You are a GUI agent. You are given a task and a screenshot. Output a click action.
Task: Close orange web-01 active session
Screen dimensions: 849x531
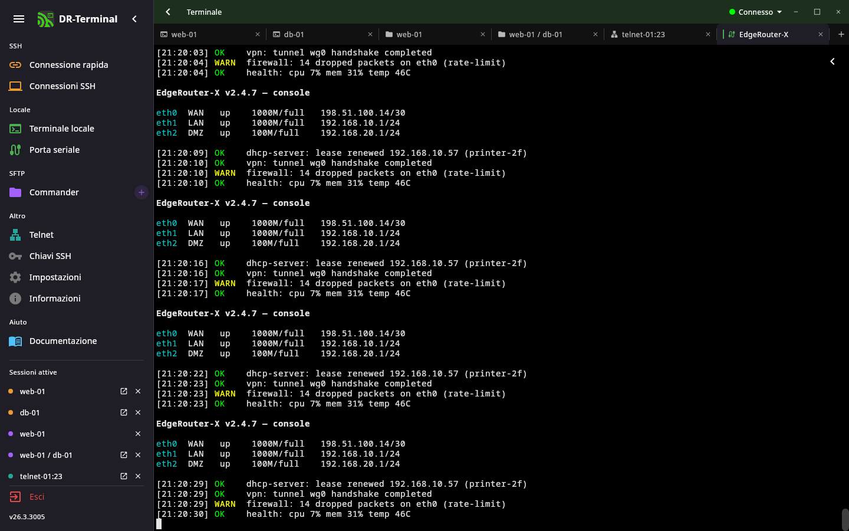pyautogui.click(x=138, y=391)
